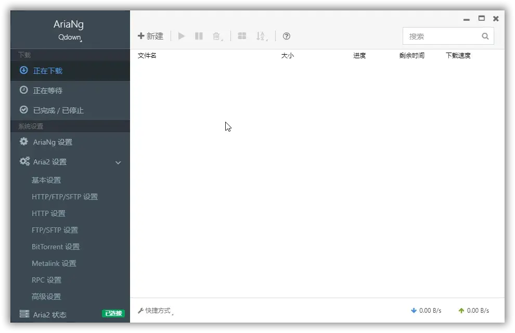Image resolution: width=515 pixels, height=333 pixels.
Task: Click the clock icon beside 正在等待
Action: (23, 89)
